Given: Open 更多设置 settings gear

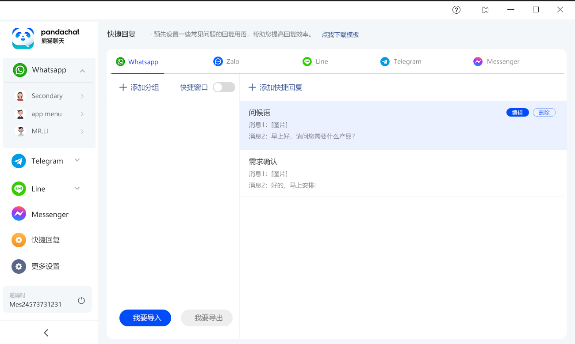Looking at the screenshot, I should click(19, 266).
